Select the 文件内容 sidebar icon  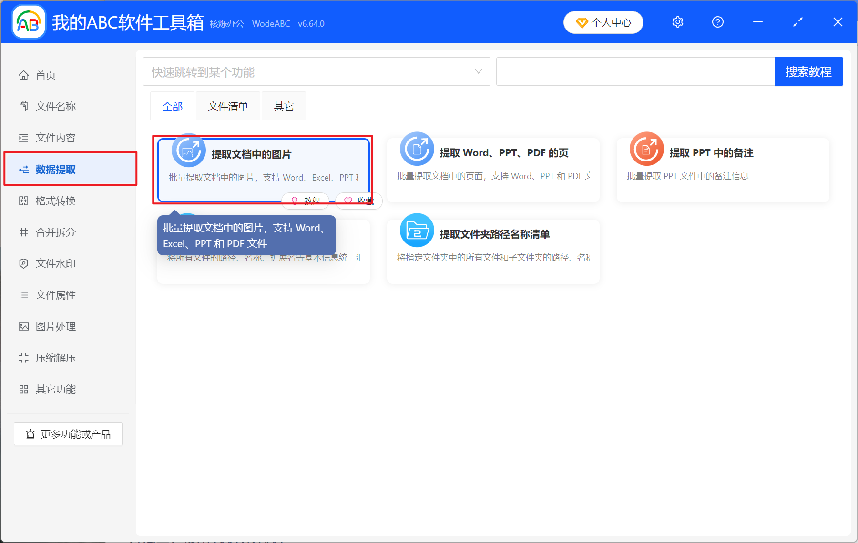(24, 137)
